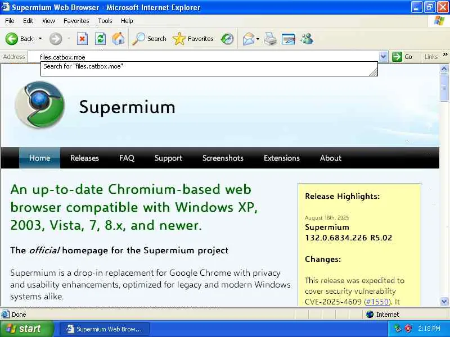Open the History clock icon
The width and height of the screenshot is (450, 337).
click(x=227, y=39)
